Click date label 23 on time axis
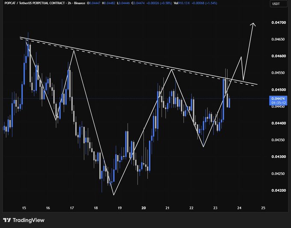This screenshot has width=291, height=228. (x=215, y=208)
